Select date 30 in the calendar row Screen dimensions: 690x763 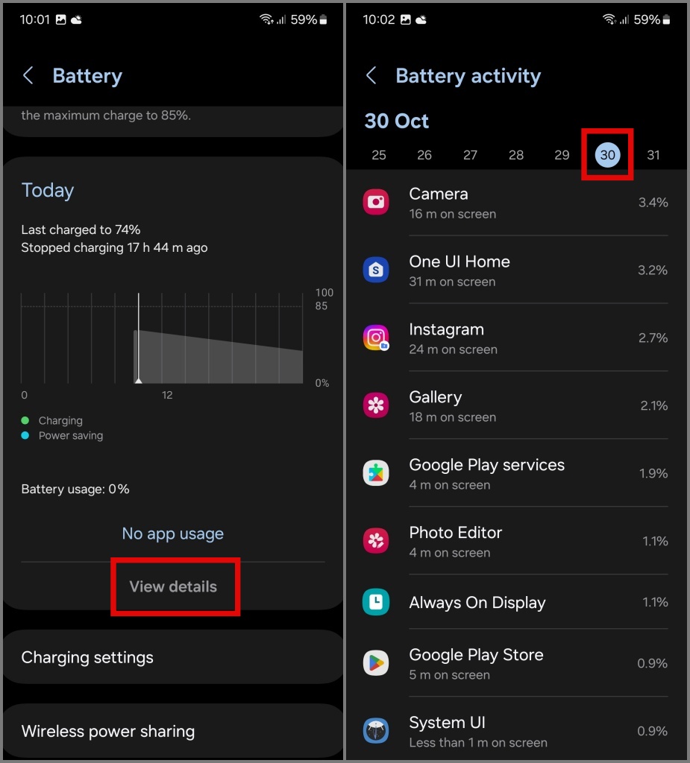click(x=607, y=155)
